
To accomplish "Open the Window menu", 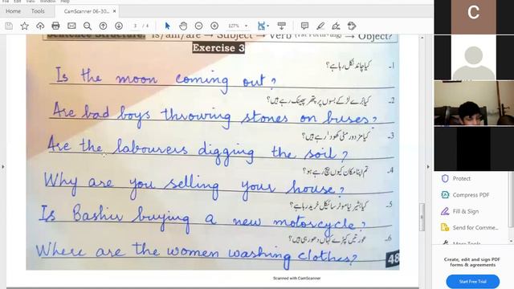I will [x=48, y=2].
